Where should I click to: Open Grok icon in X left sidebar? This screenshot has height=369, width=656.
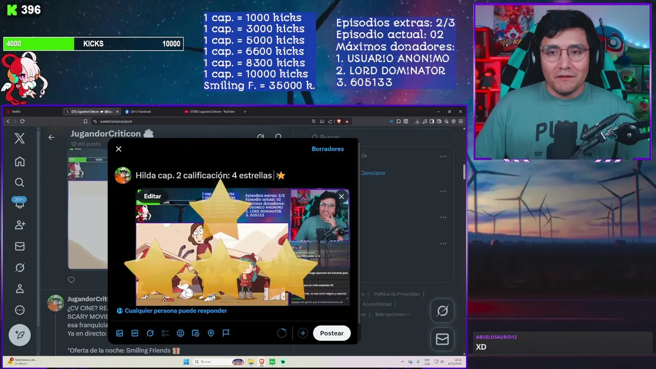[x=19, y=268]
